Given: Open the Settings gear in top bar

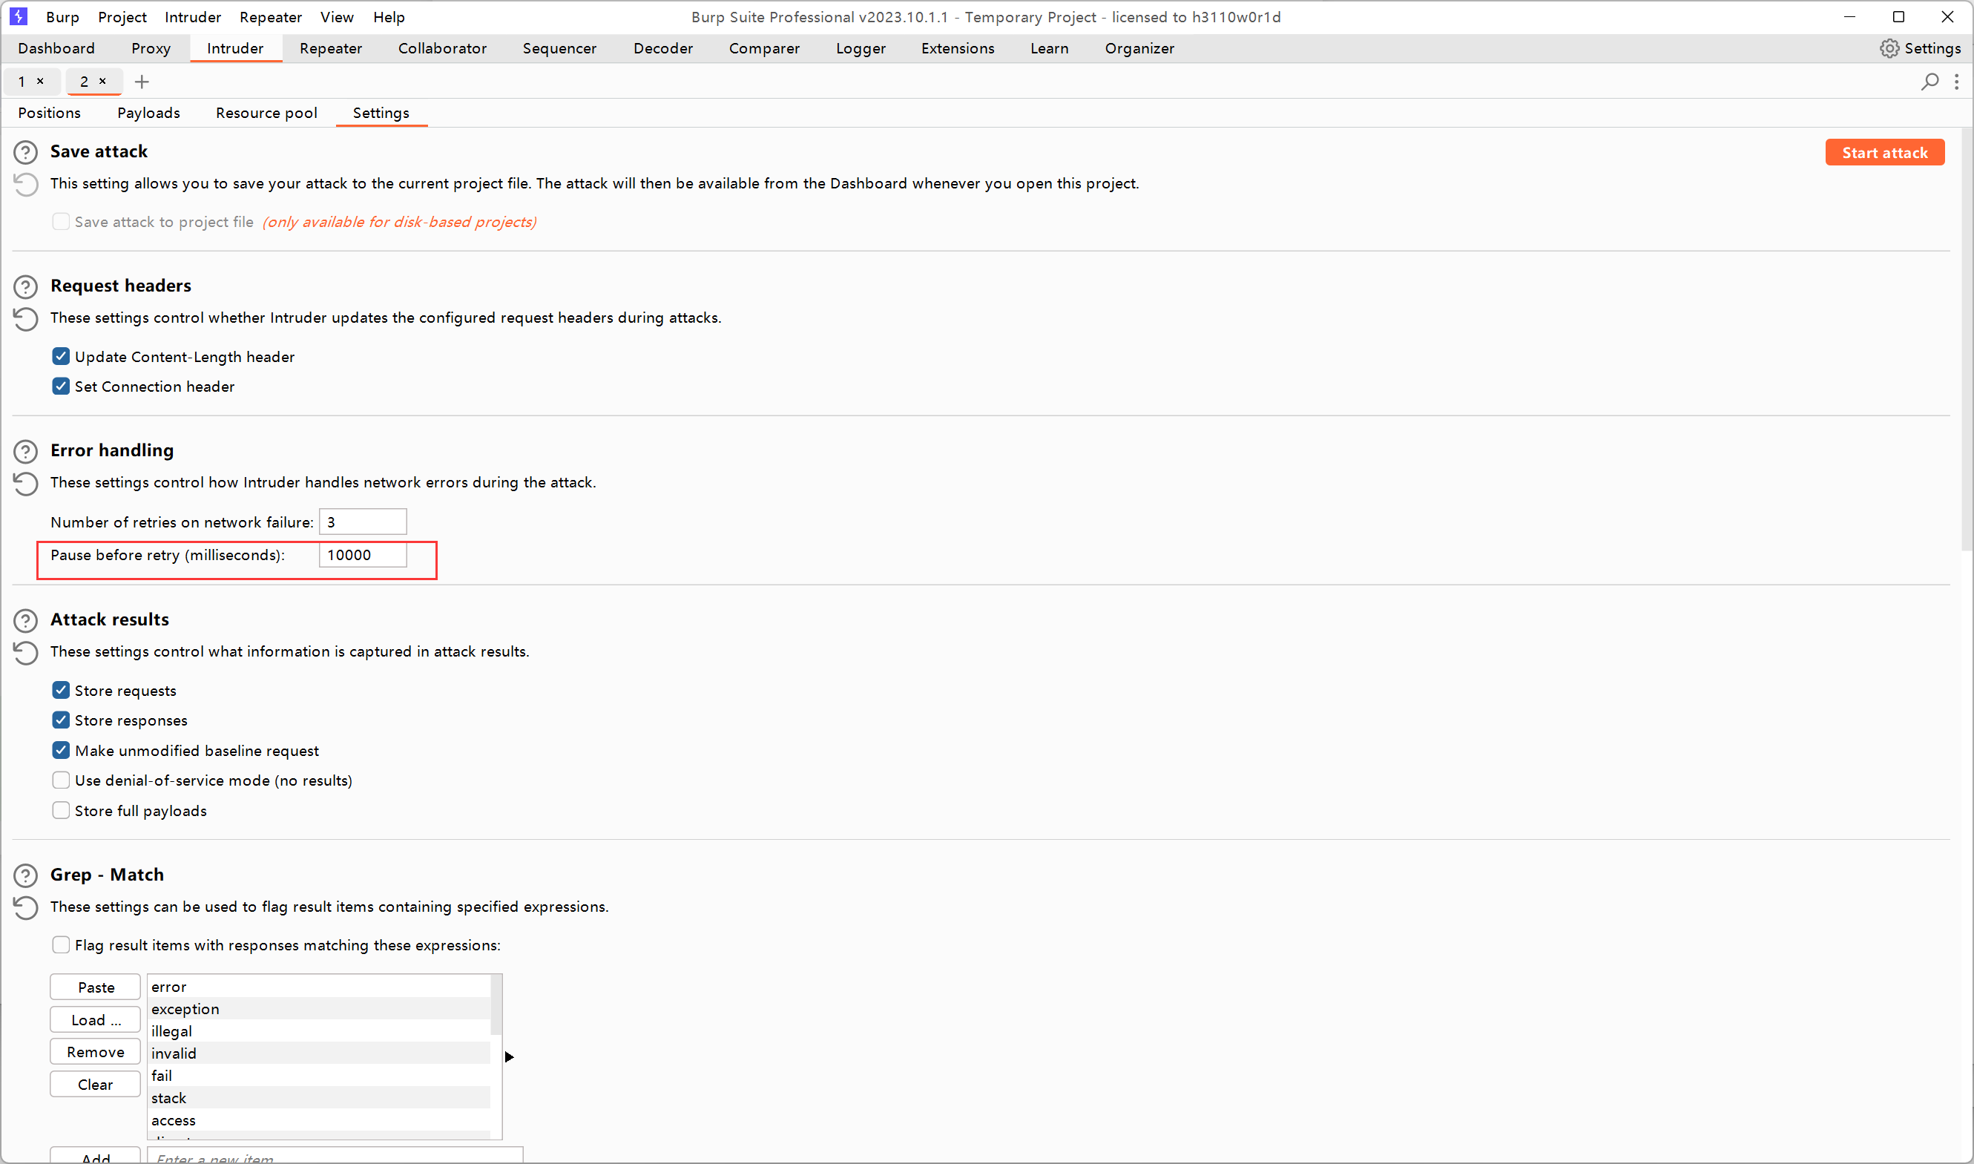Looking at the screenshot, I should click(1919, 49).
